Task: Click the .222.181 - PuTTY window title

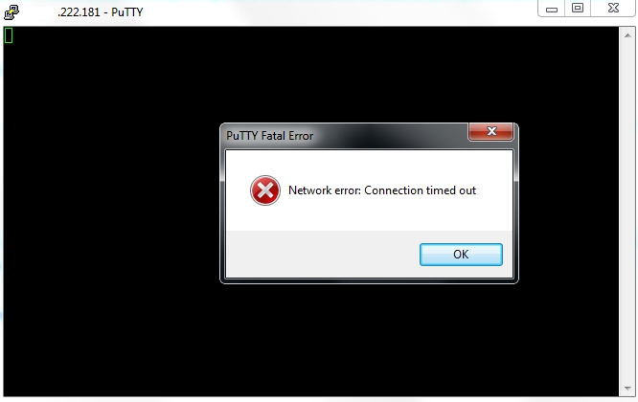Action: pyautogui.click(x=100, y=12)
